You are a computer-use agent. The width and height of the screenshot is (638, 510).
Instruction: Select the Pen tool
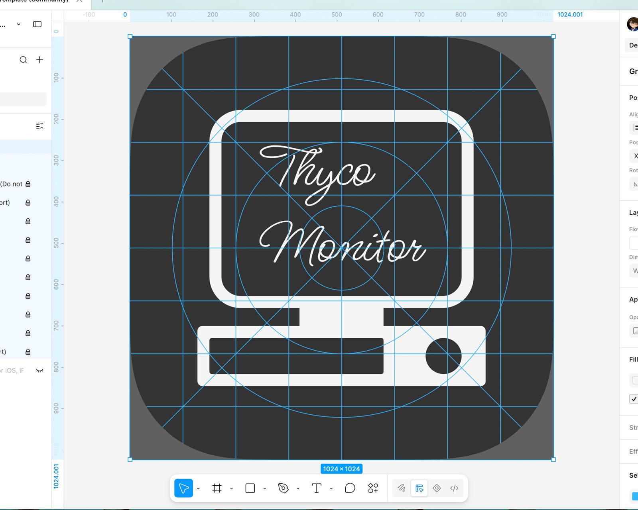(x=283, y=488)
